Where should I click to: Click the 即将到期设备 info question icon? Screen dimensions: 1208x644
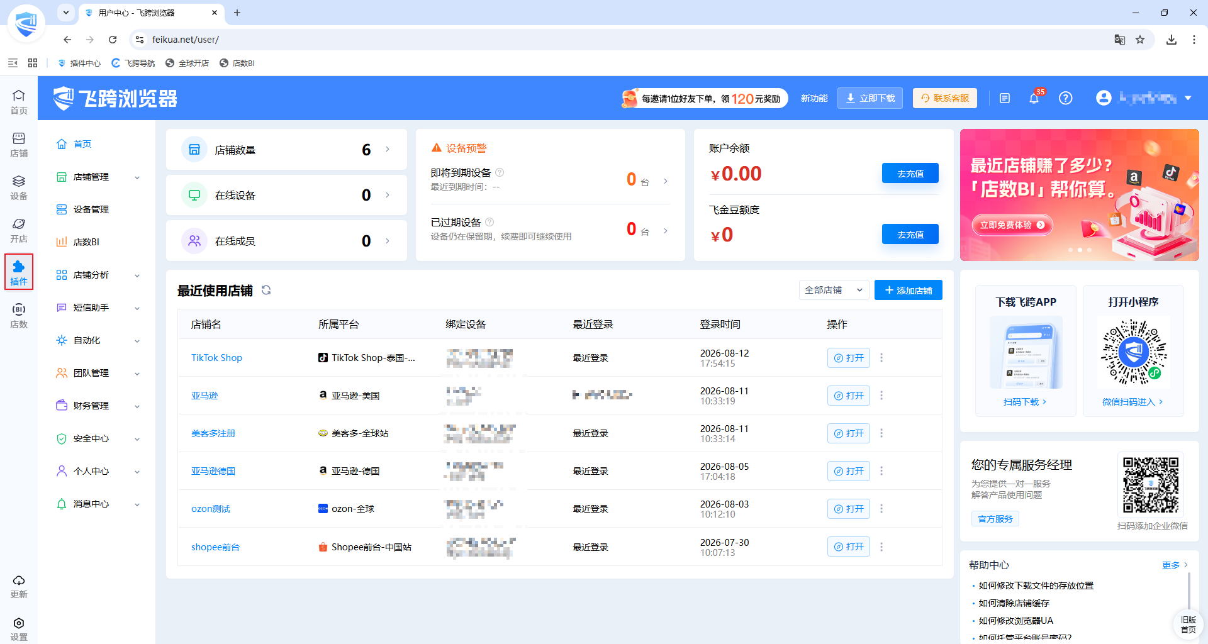point(500,172)
